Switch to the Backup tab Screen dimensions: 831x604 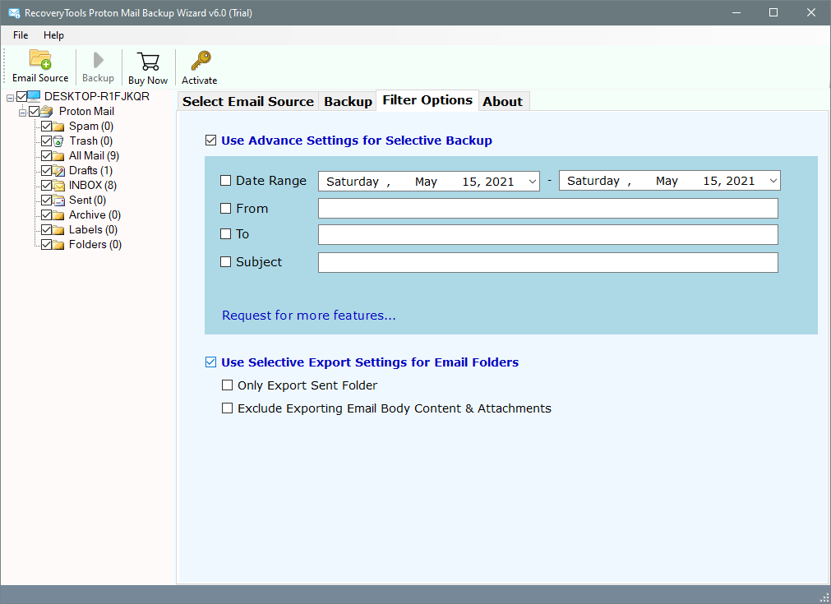pos(349,101)
